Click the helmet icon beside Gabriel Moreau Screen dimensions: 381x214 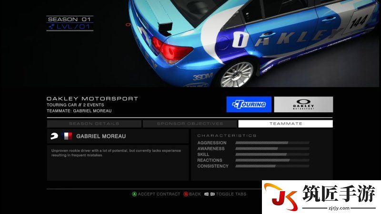(54, 136)
